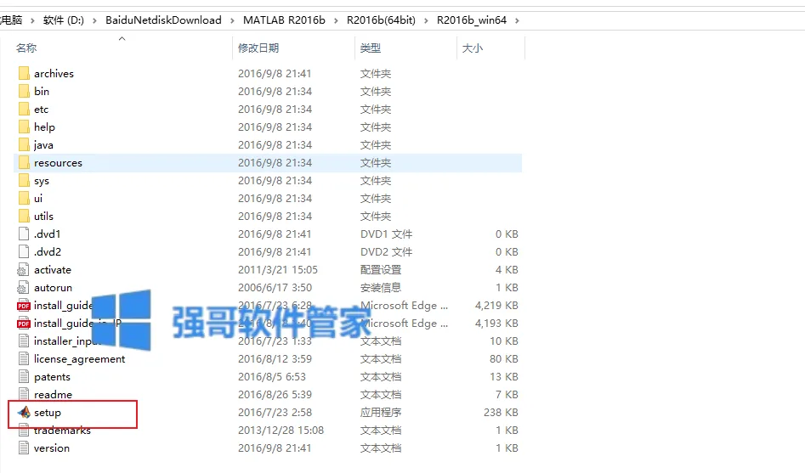This screenshot has width=805, height=473.
Task: Click the 80 KB size cell
Action: [503, 359]
